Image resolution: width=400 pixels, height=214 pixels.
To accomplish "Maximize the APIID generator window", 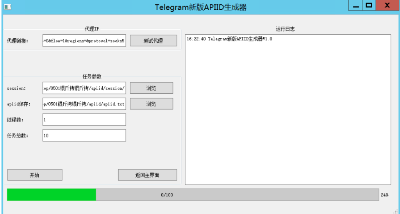I will 369,5.
